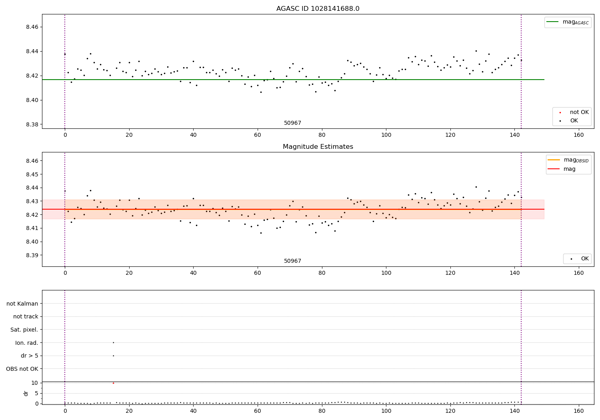Click x-tick '60' below top plot
600x420 pixels.
[258, 135]
